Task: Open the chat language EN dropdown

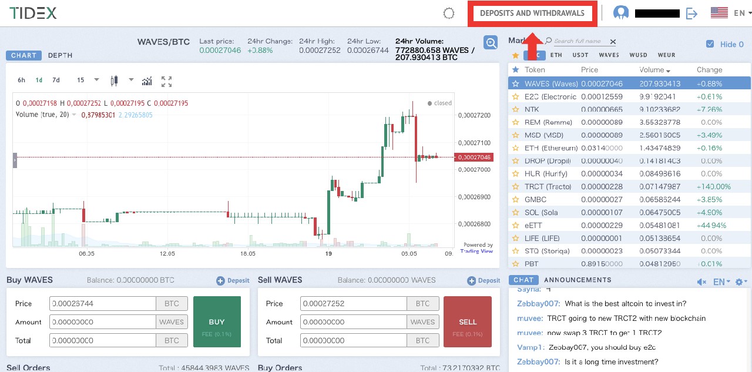Action: tap(721, 281)
